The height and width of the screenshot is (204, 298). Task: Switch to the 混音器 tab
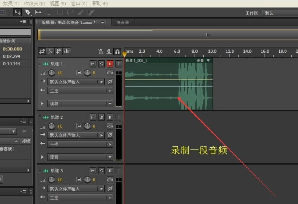tap(123, 22)
